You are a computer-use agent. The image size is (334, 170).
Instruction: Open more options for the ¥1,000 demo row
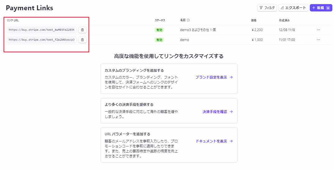(x=318, y=40)
